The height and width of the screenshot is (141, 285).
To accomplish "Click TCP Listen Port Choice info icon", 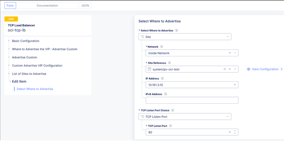I will point(173,110).
